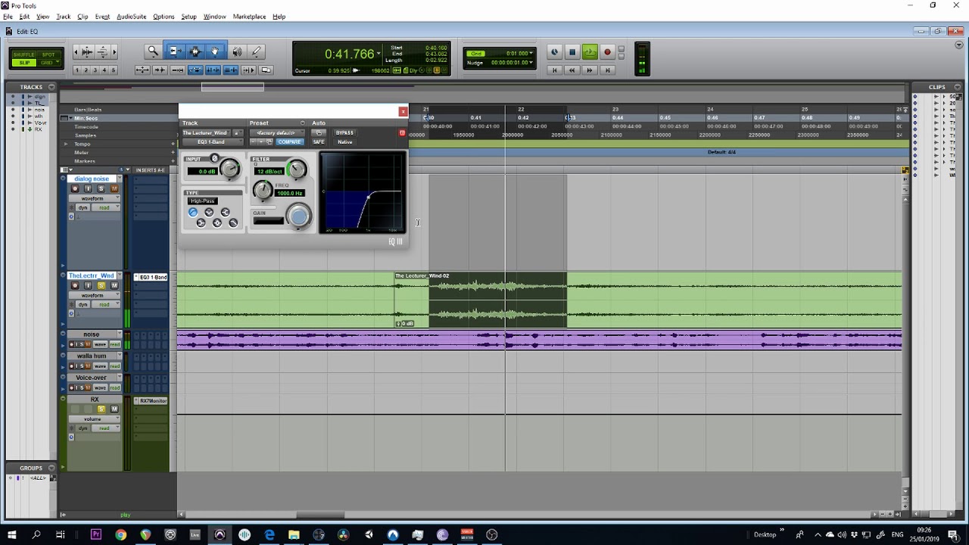Viewport: 969px width, 545px height.
Task: Open the File menu
Action: (8, 17)
